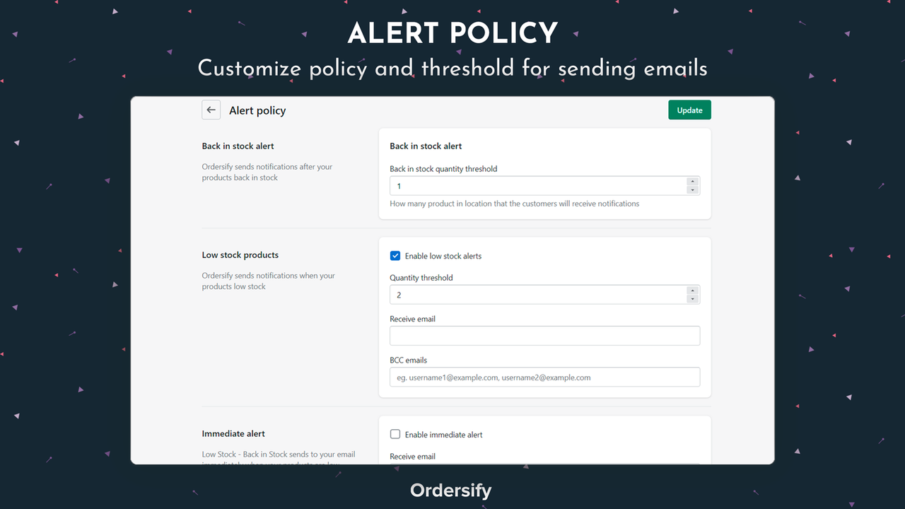
Task: Disable the low stock alerts checkbox
Action: [395, 255]
